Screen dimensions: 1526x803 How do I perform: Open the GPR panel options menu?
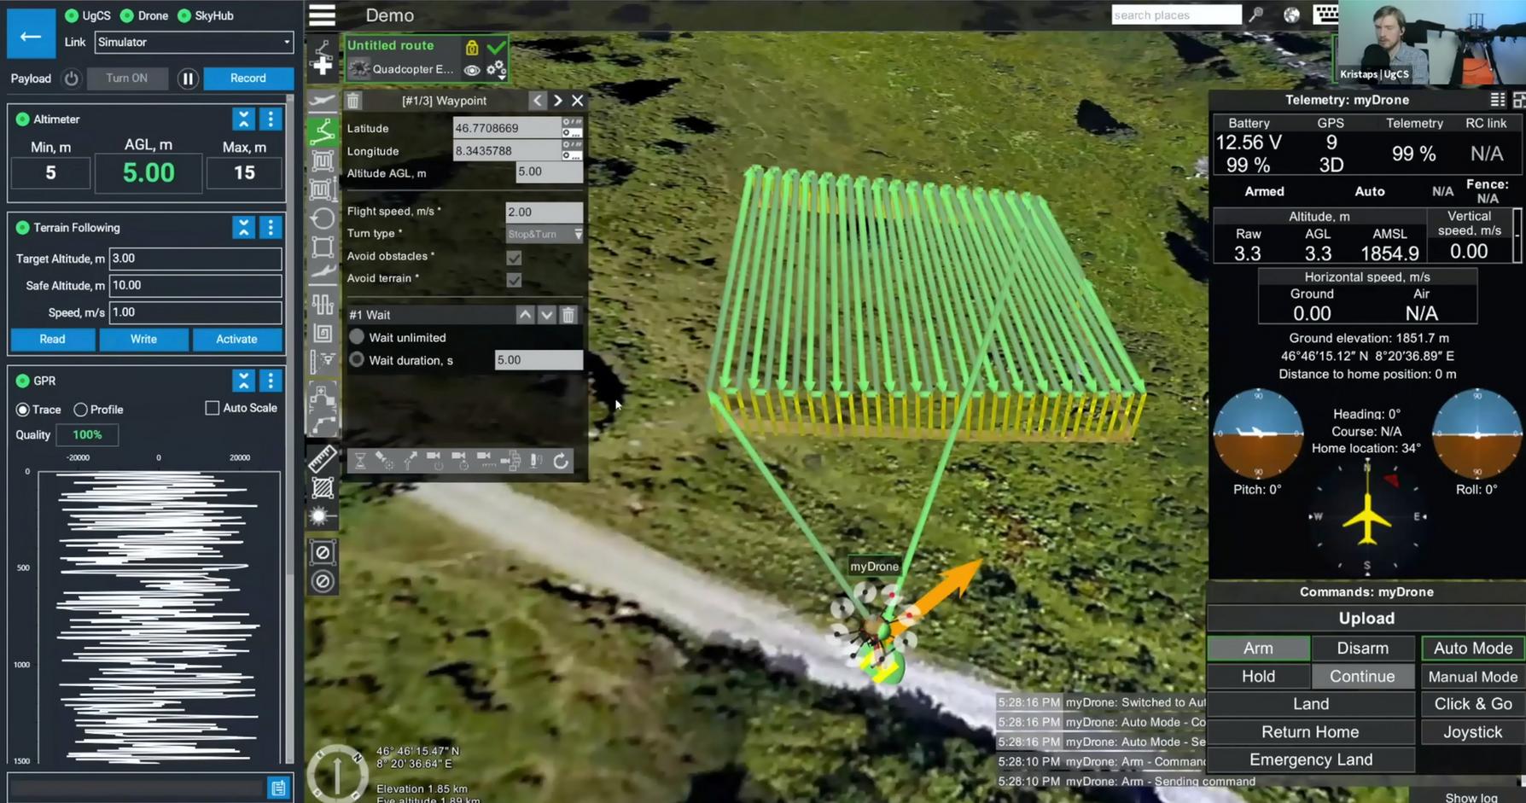pyautogui.click(x=271, y=381)
